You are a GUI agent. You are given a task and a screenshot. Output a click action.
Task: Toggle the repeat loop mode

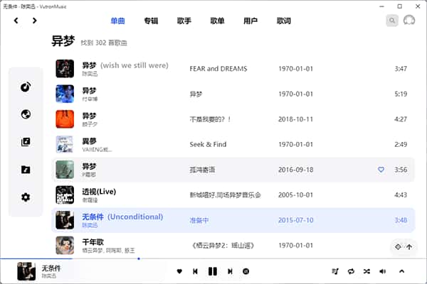coord(351,271)
